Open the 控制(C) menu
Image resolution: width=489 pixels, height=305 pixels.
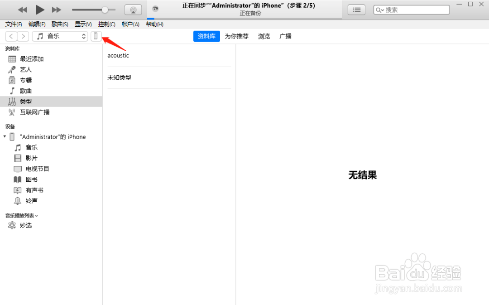pos(106,24)
